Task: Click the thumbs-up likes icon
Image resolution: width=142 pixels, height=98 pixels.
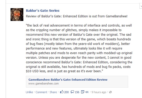Action: [x=62, y=92]
